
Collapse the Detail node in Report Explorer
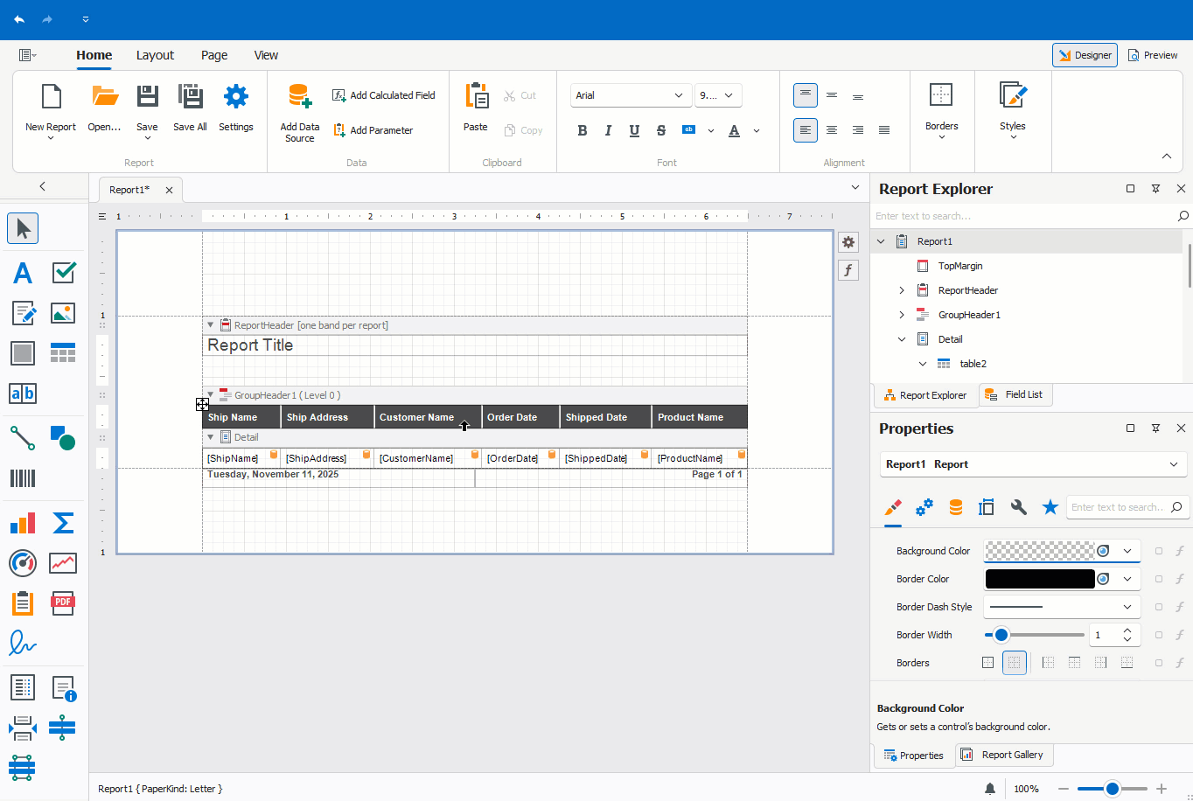(902, 338)
